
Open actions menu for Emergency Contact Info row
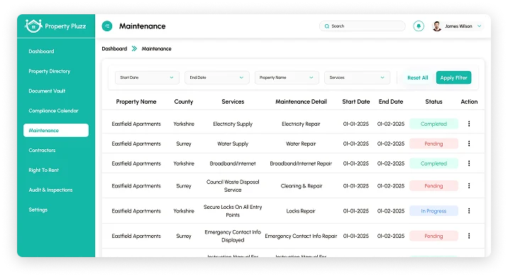tap(469, 236)
